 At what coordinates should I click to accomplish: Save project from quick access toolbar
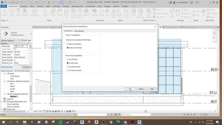tap(13, 2)
